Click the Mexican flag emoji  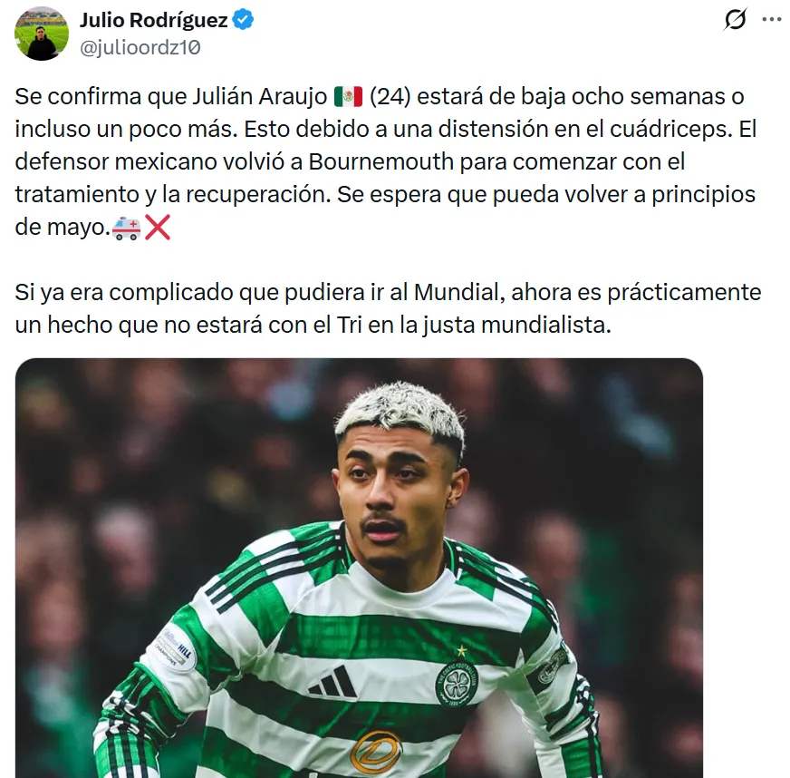click(x=348, y=96)
